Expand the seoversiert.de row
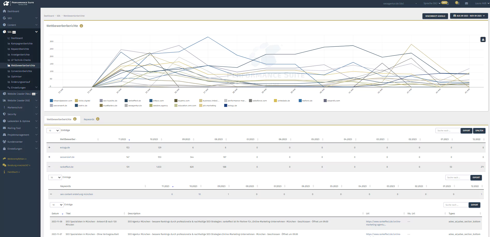This screenshot has height=237, width=490. (x=49, y=157)
